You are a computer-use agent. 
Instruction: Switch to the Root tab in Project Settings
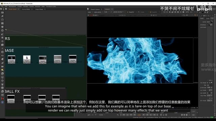coord(202,18)
